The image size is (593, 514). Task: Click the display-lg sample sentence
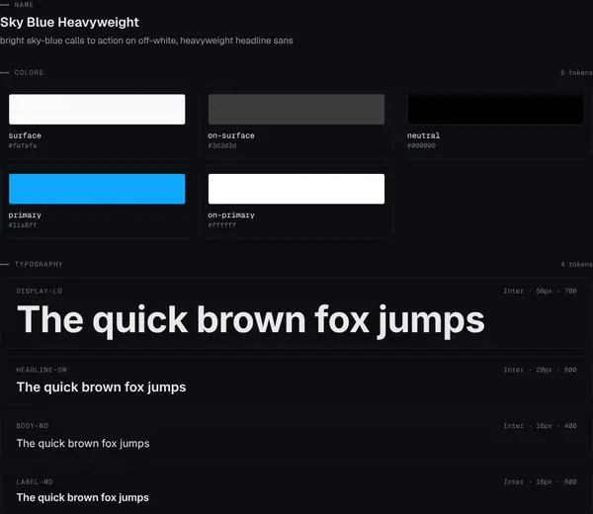(x=251, y=320)
